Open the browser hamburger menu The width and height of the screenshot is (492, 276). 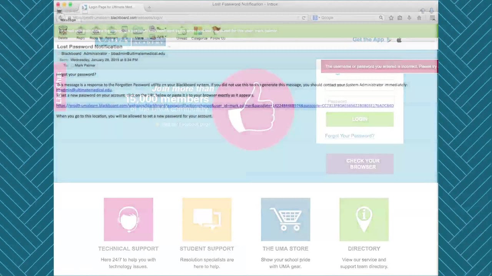pos(432,18)
